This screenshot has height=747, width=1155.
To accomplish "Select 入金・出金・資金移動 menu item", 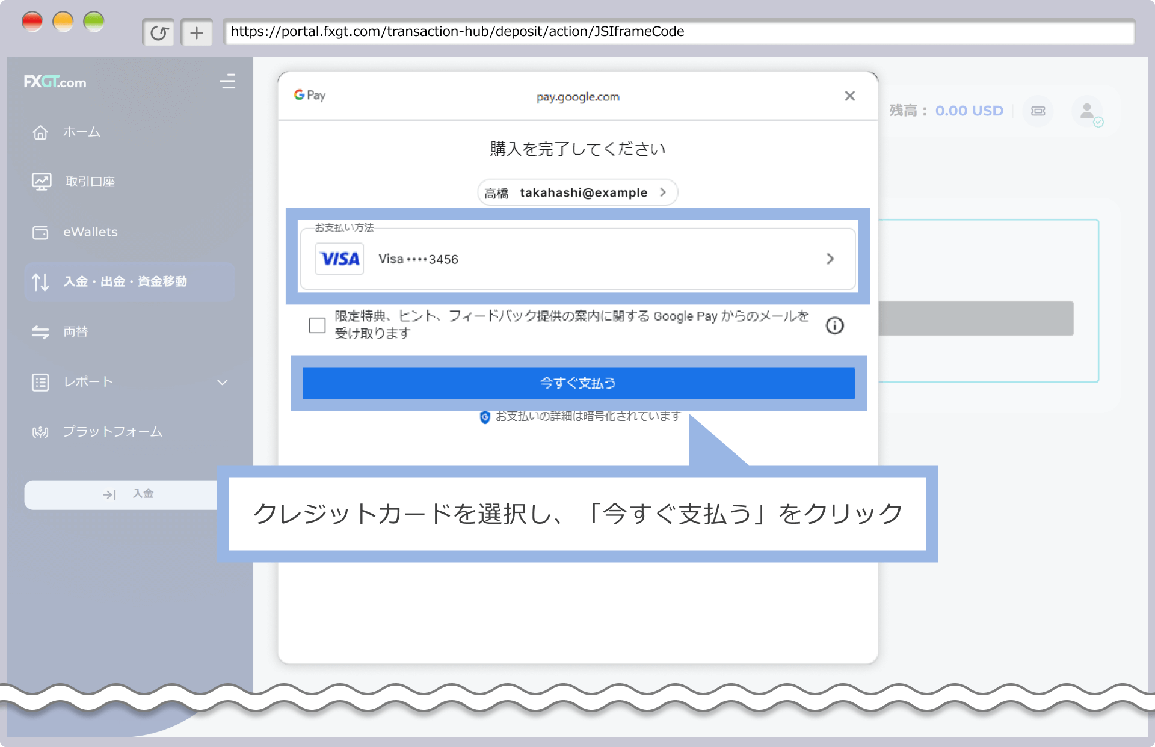I will 129,281.
